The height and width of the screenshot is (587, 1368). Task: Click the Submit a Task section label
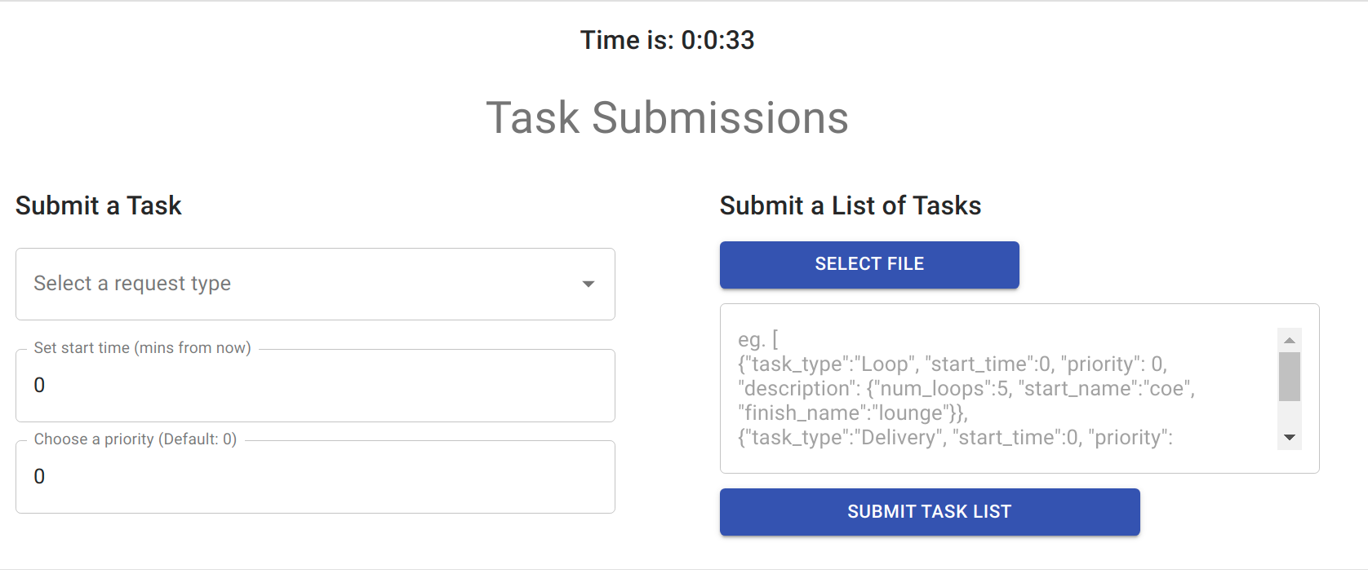98,205
